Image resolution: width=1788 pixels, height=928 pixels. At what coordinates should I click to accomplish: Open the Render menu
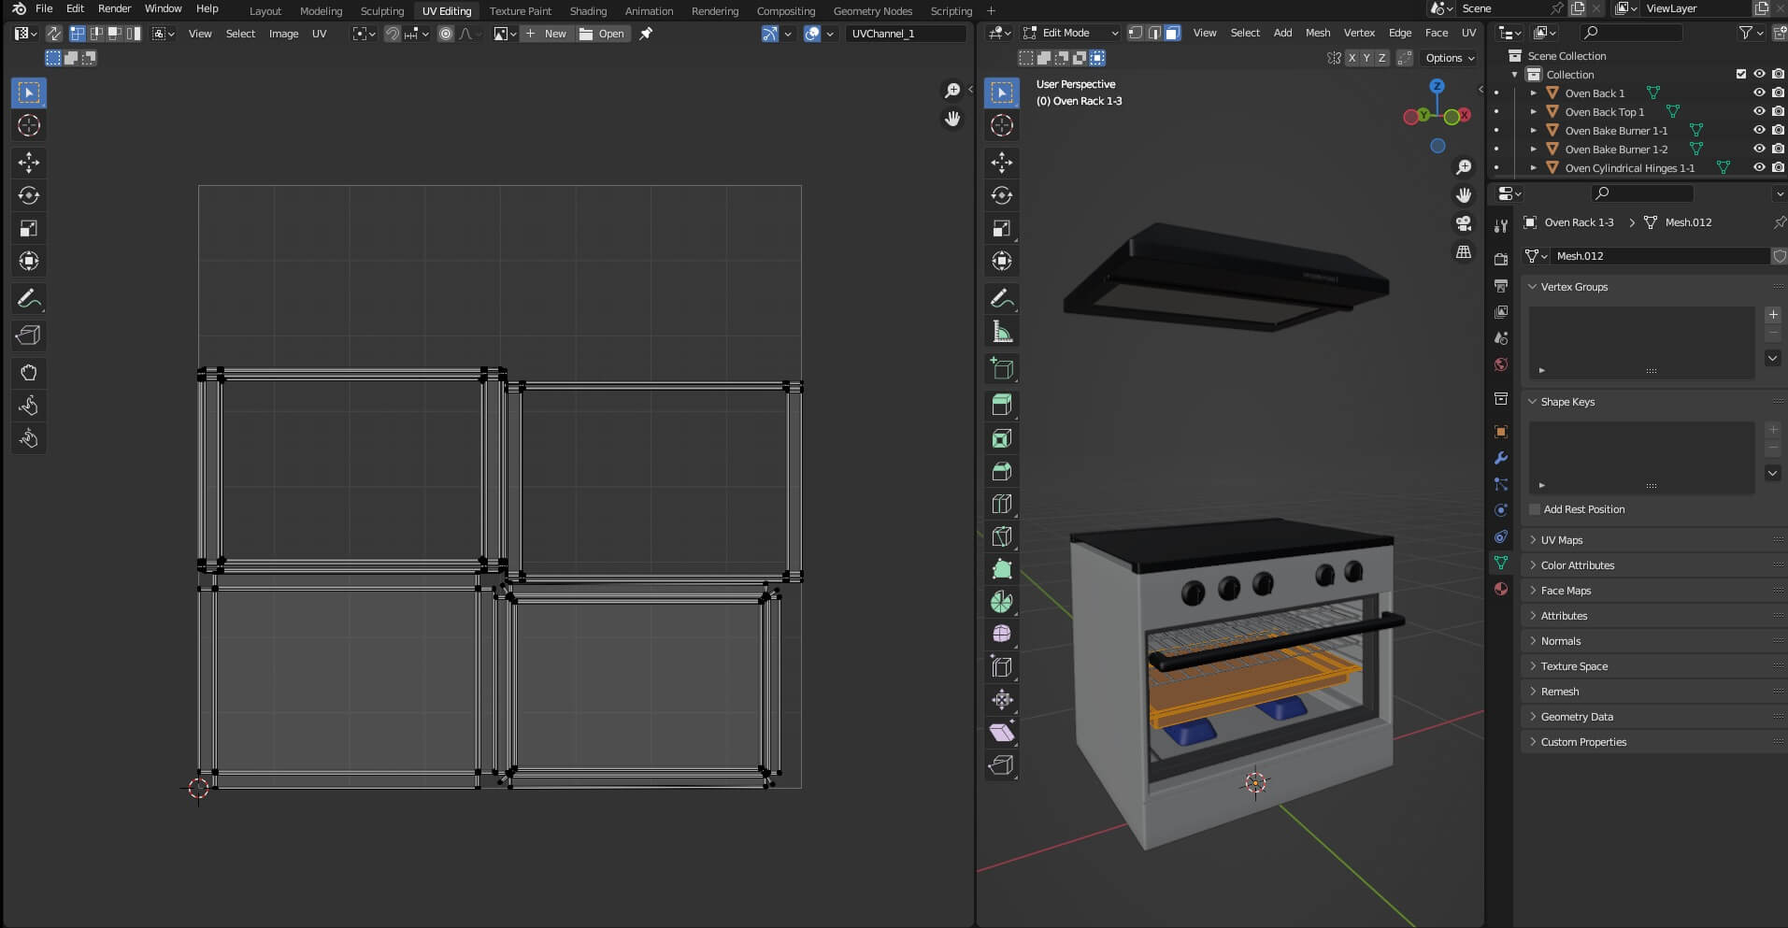pyautogui.click(x=114, y=8)
